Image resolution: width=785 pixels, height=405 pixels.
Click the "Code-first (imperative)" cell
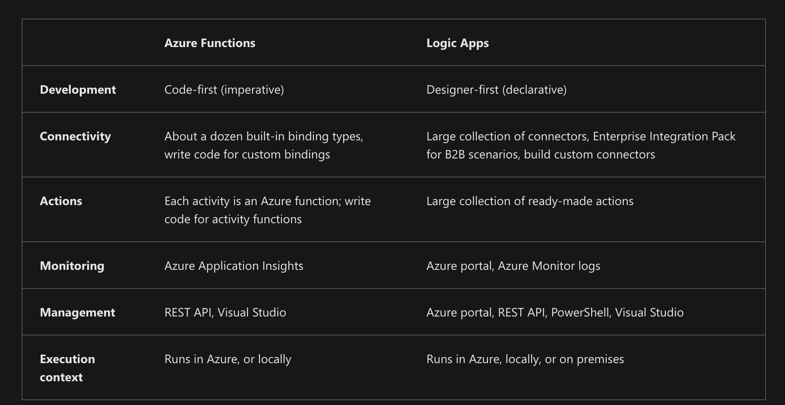224,90
